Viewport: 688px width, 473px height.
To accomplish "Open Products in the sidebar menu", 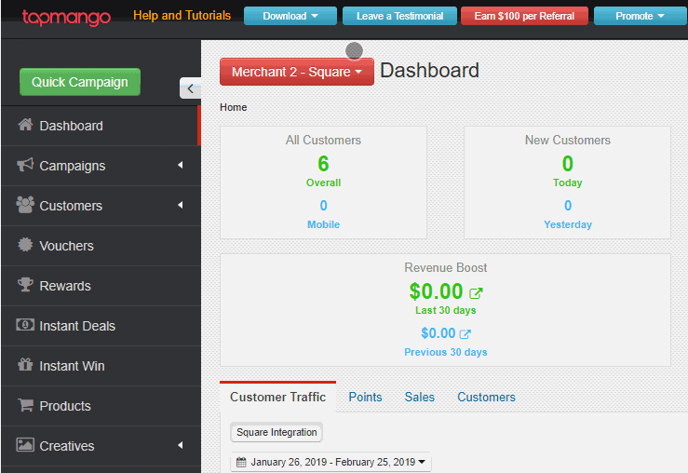I will click(x=101, y=406).
